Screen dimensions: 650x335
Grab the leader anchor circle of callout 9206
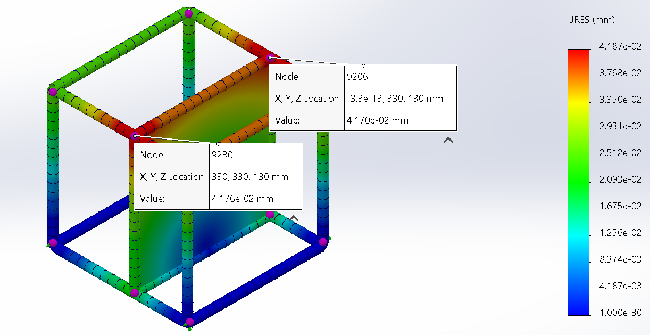point(364,66)
